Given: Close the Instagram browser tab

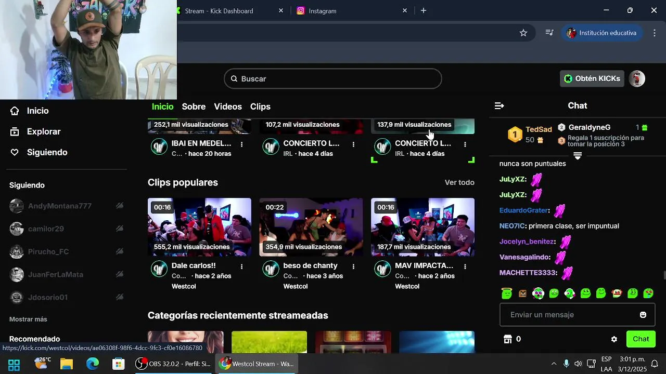Looking at the screenshot, I should 405,11.
